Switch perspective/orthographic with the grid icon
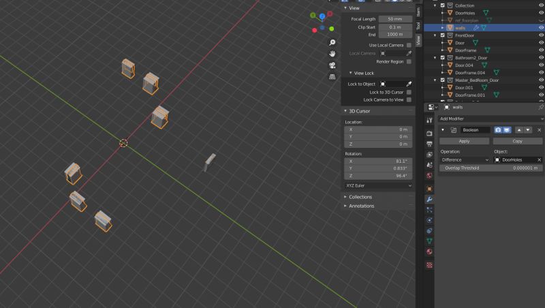The image size is (545, 308). [x=332, y=76]
